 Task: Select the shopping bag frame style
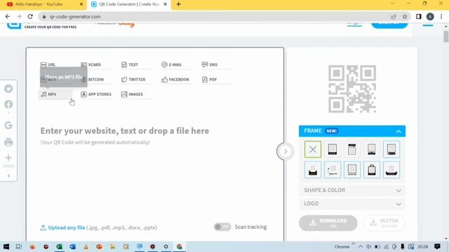(372, 169)
